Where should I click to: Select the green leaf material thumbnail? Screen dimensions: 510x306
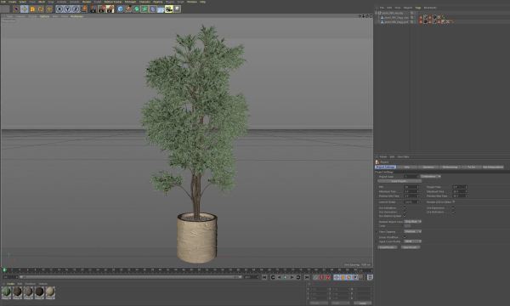coord(7,292)
